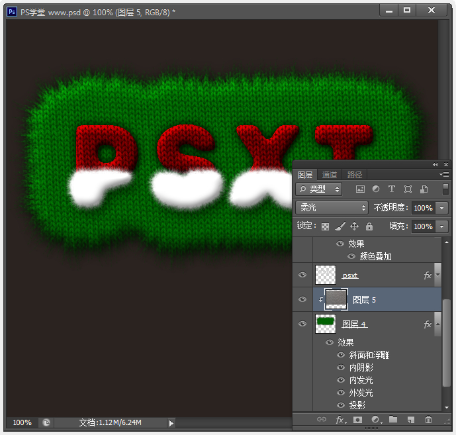Switch to the 图层 tab
Viewport: 456px width, 435px height.
tap(305, 175)
